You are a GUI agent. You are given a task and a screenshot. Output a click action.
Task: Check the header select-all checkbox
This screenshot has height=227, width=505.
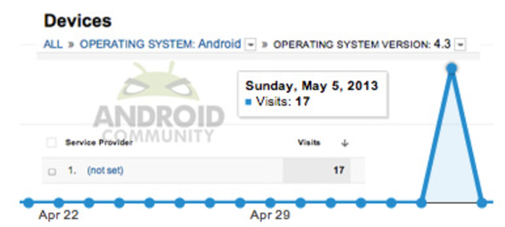pyautogui.click(x=51, y=143)
